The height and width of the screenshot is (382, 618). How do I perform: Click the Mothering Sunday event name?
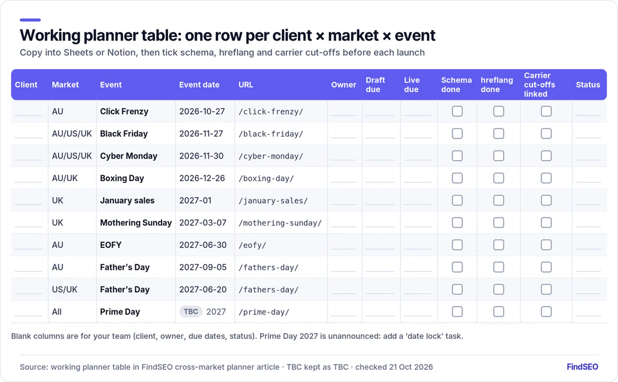click(x=136, y=223)
